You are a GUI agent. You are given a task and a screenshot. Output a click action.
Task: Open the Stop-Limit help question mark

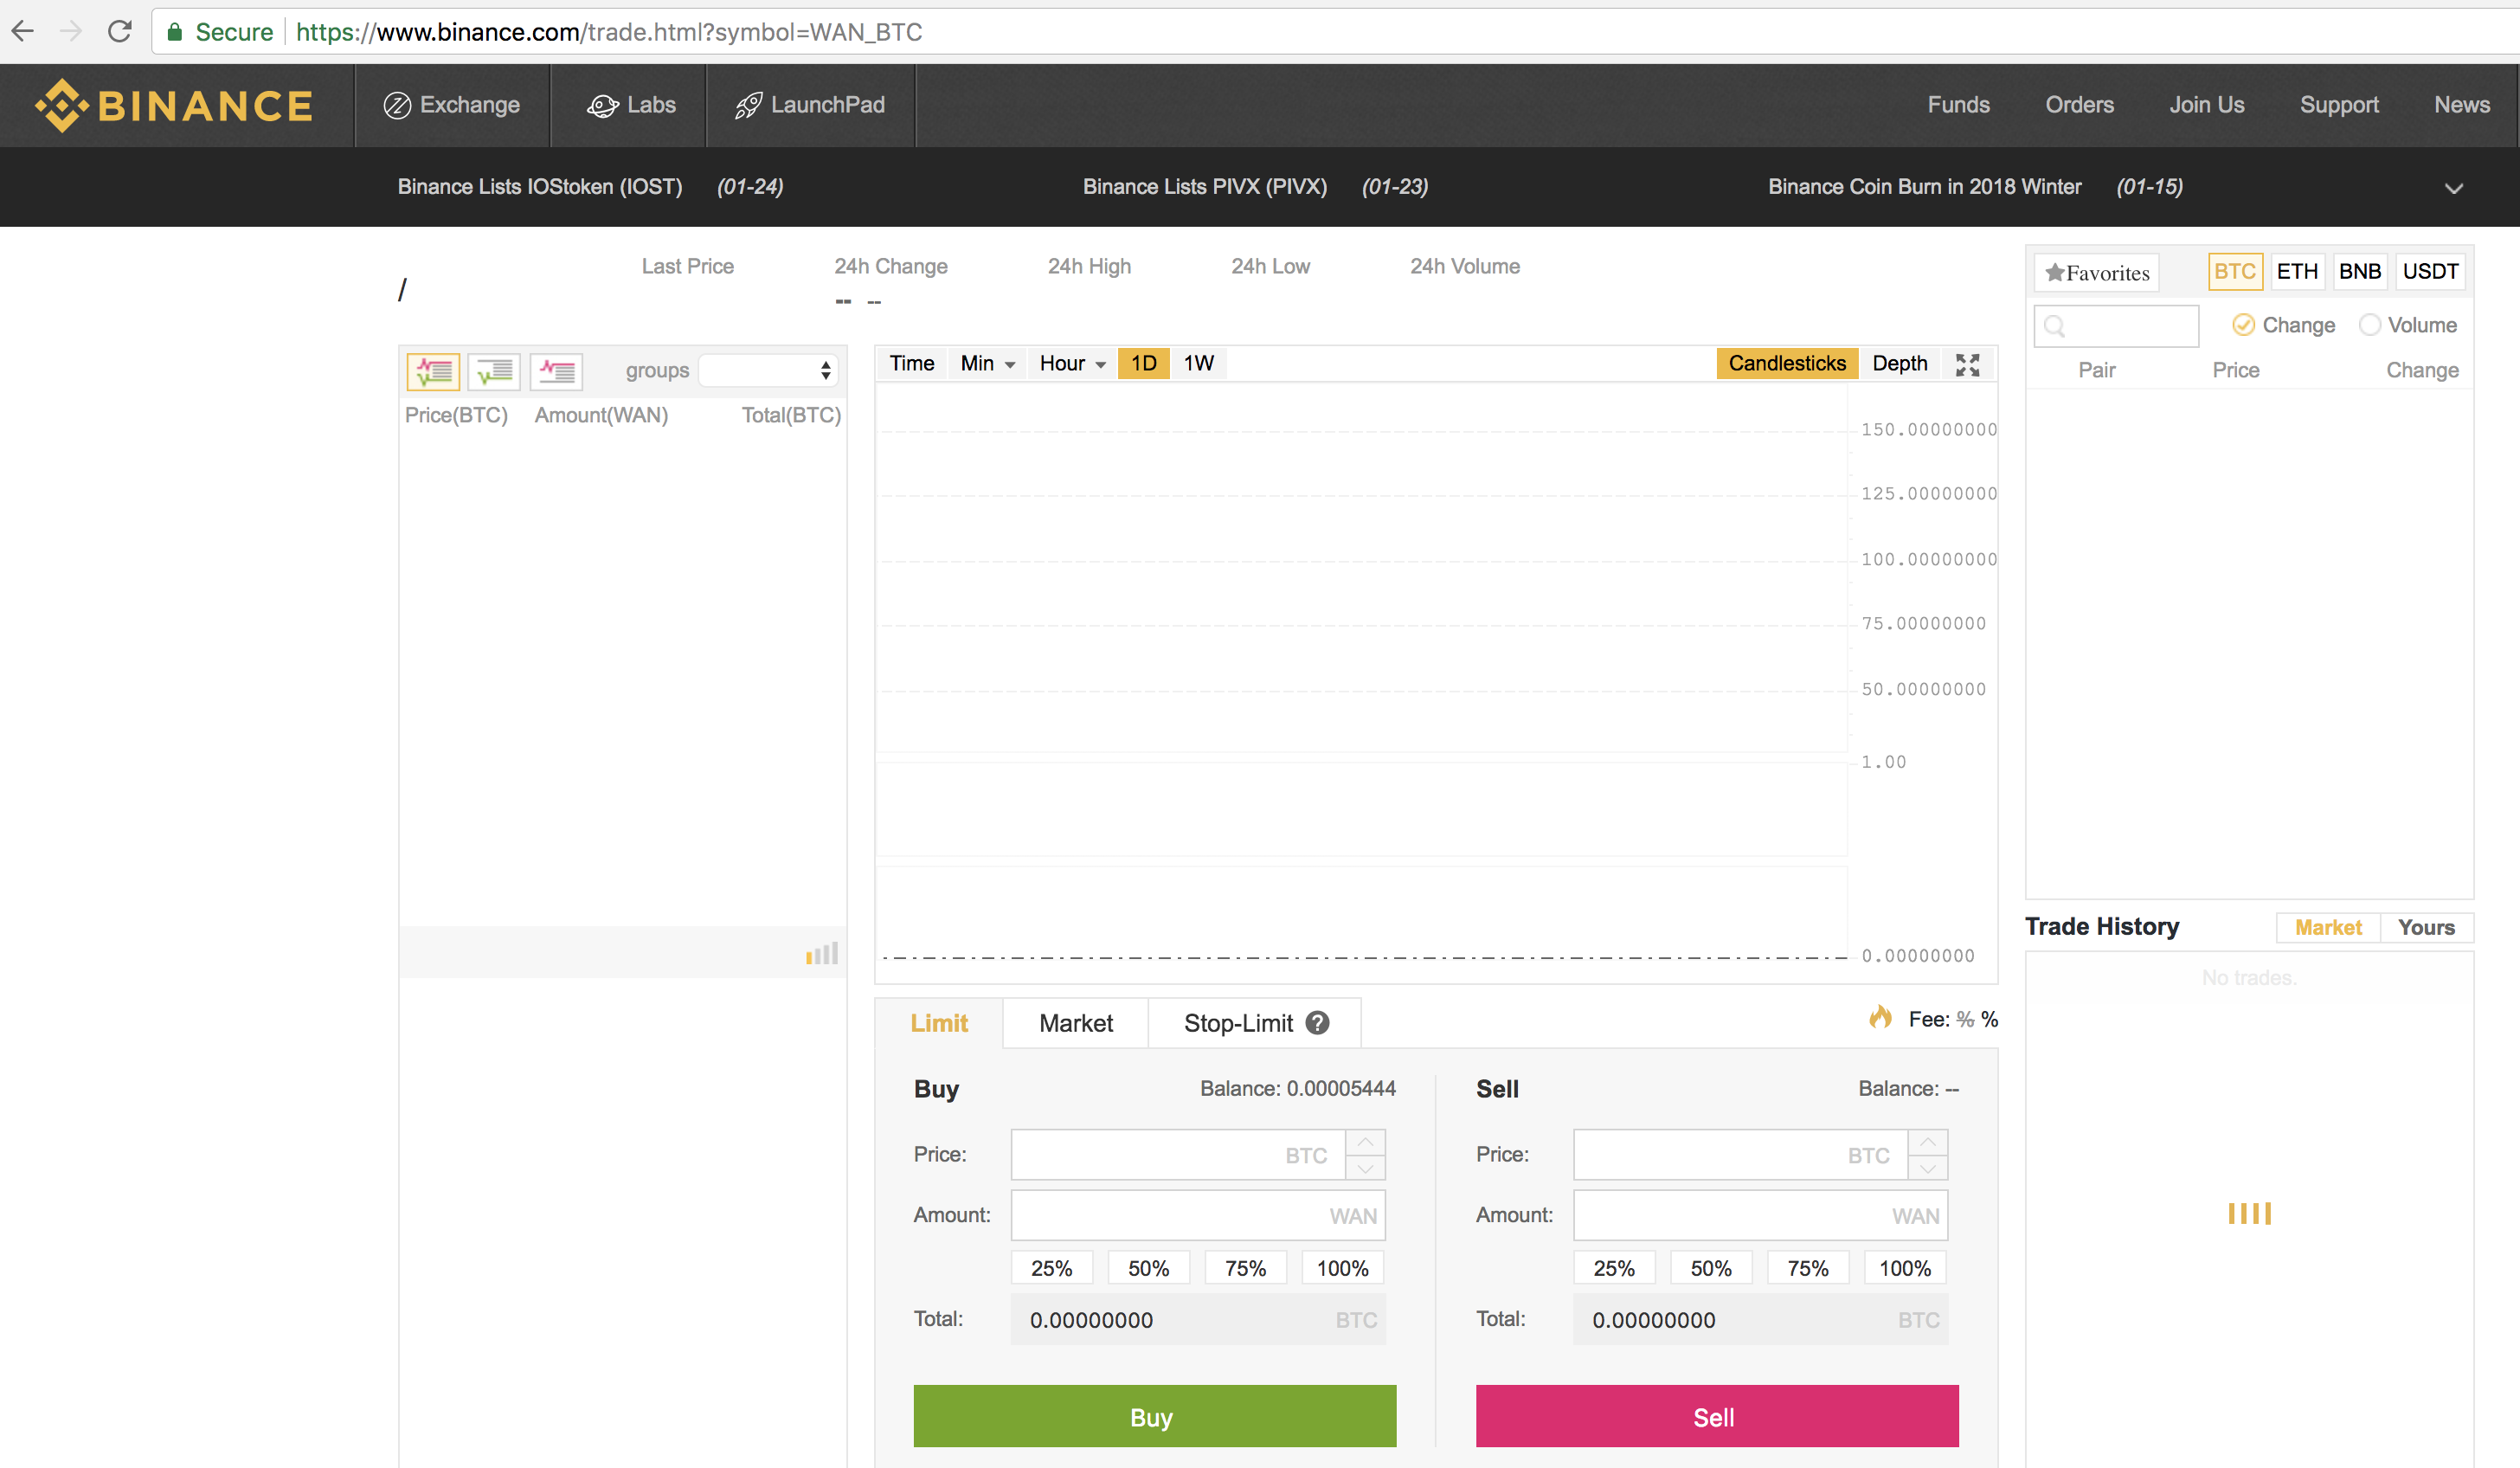point(1317,1023)
